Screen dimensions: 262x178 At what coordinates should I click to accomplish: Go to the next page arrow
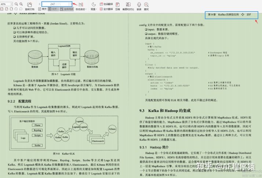pos(72,4)
